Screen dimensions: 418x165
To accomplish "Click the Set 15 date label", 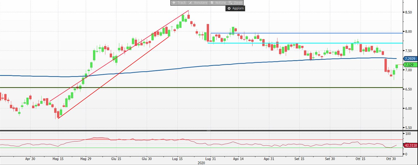I will (299, 159).
